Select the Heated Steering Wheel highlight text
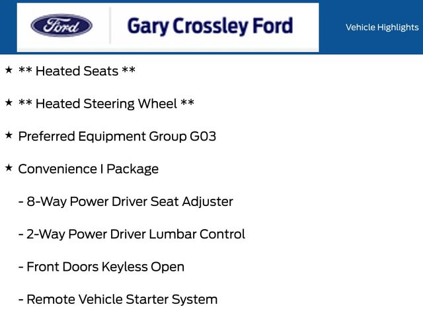Image resolution: width=423 pixels, height=317 pixels. pyautogui.click(x=106, y=104)
